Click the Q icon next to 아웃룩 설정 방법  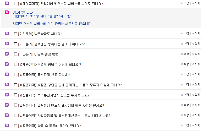(7, 54)
